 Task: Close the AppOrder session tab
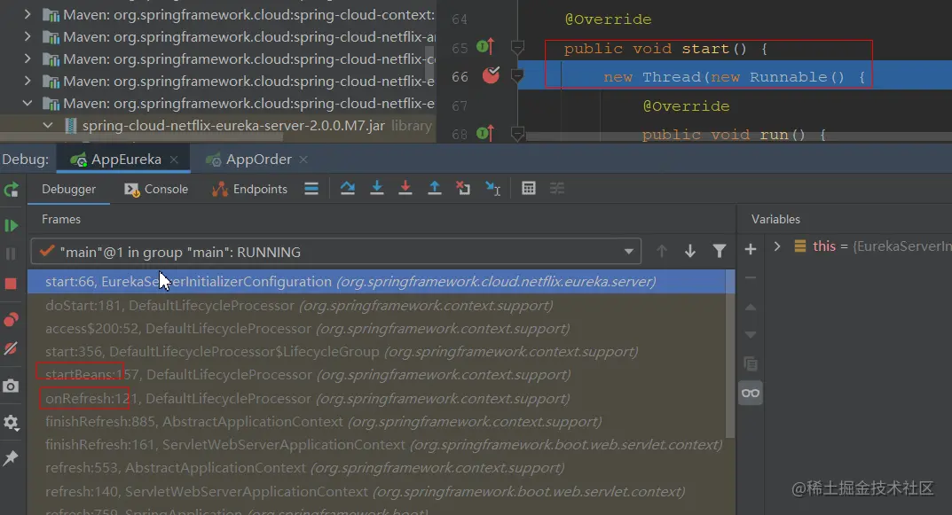pyautogui.click(x=303, y=160)
